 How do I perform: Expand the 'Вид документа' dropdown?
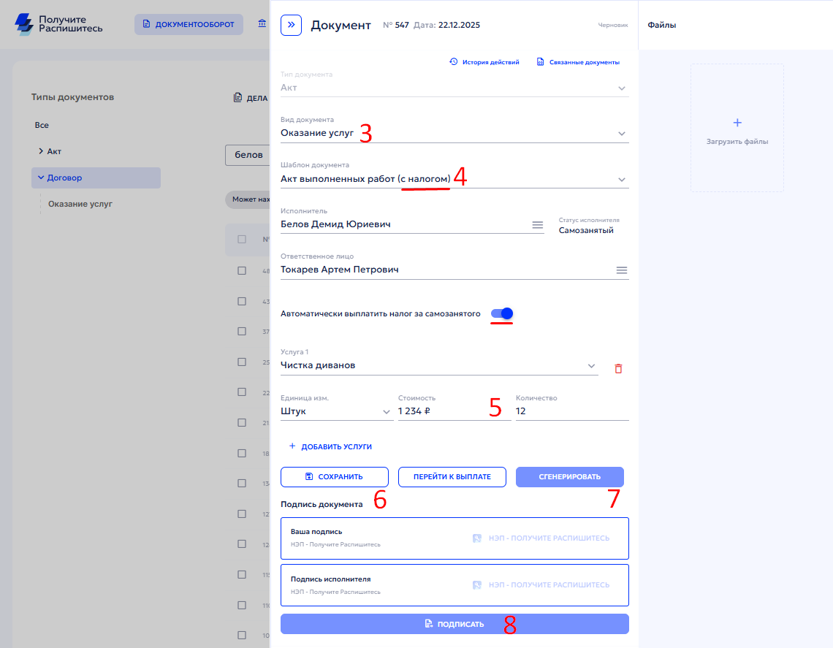621,134
